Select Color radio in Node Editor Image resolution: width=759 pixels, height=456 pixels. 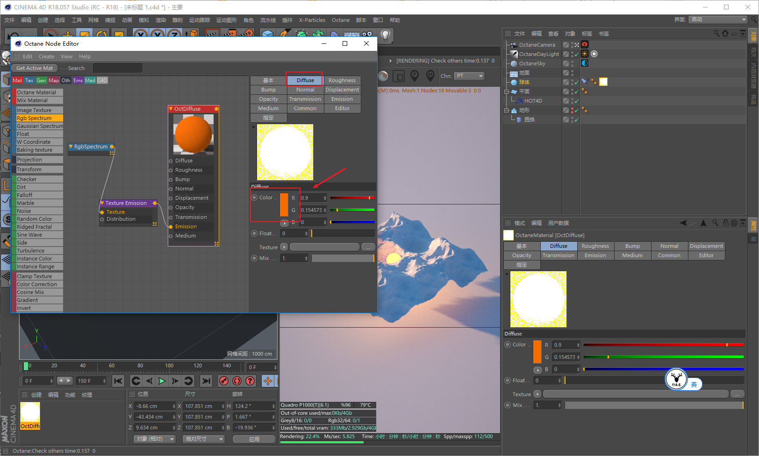pyautogui.click(x=254, y=197)
